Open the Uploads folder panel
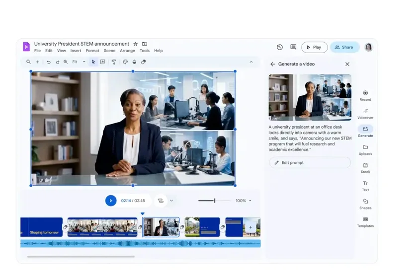 [x=365, y=149]
